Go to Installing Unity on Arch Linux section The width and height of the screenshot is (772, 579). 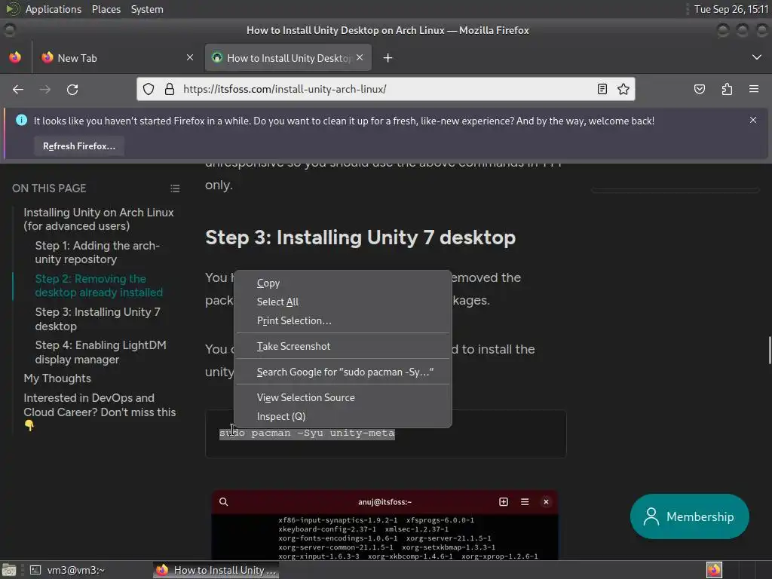[x=99, y=219]
